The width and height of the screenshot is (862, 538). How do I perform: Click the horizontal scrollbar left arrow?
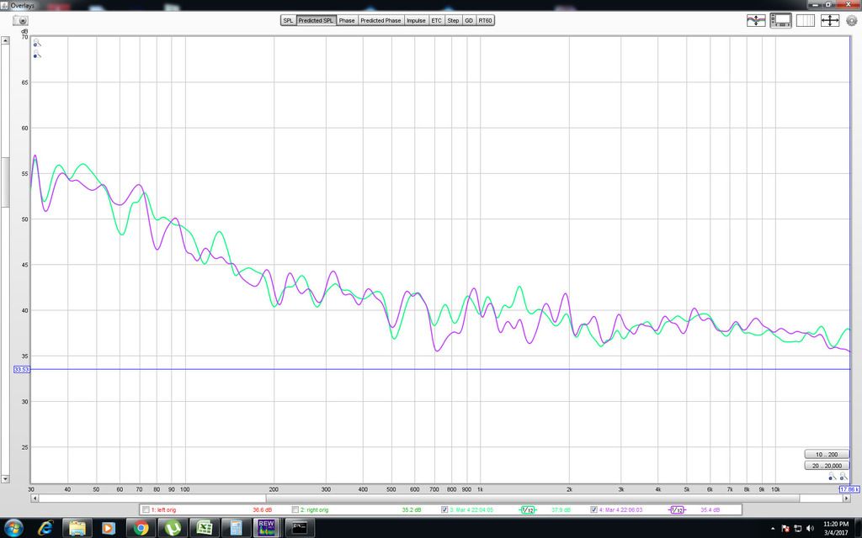coord(35,498)
